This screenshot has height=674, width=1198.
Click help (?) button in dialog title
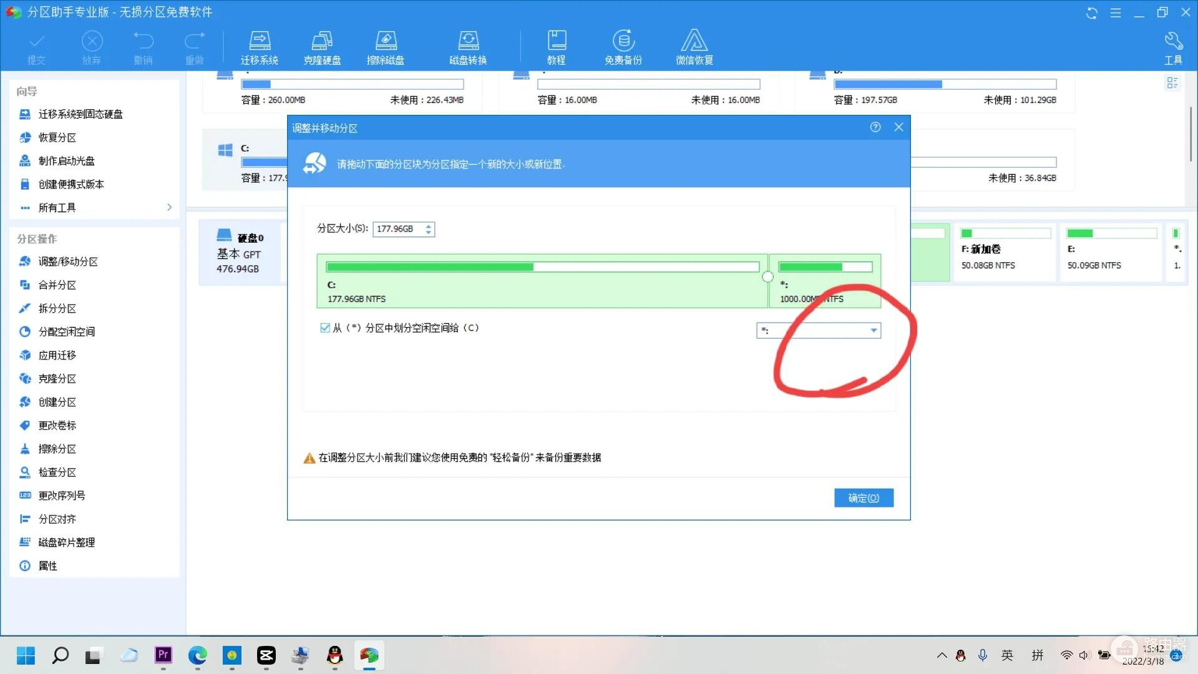(x=875, y=126)
